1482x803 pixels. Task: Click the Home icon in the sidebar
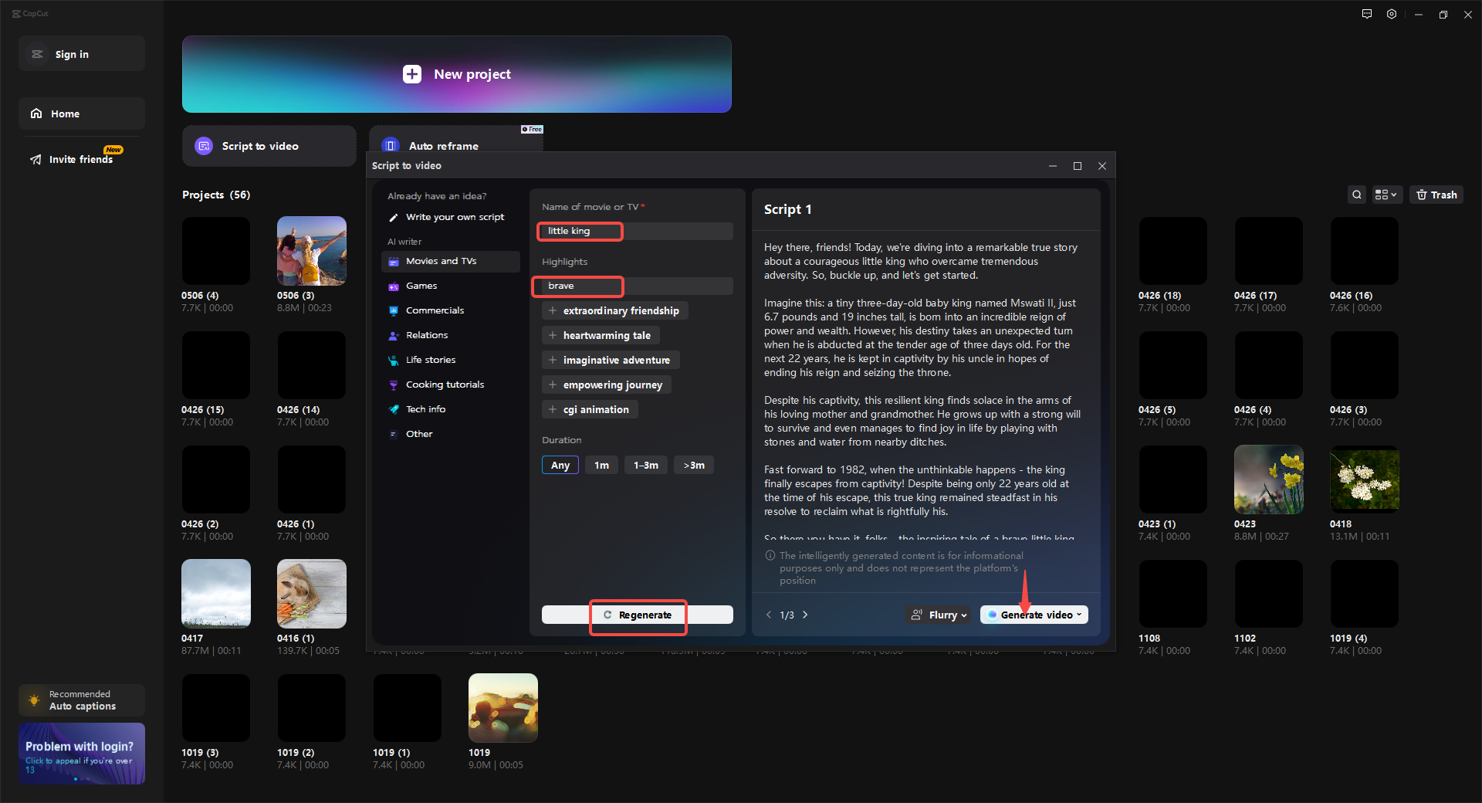(x=36, y=114)
